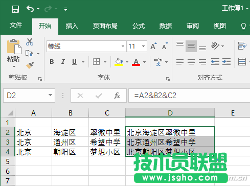Click the formula bar containing =A2&B2&C2
Image resolution: width=250 pixels, height=186 pixels.
click(x=189, y=96)
